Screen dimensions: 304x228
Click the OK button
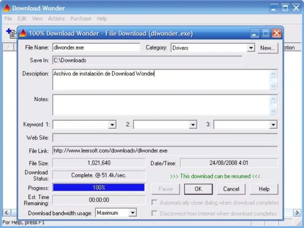(198, 189)
